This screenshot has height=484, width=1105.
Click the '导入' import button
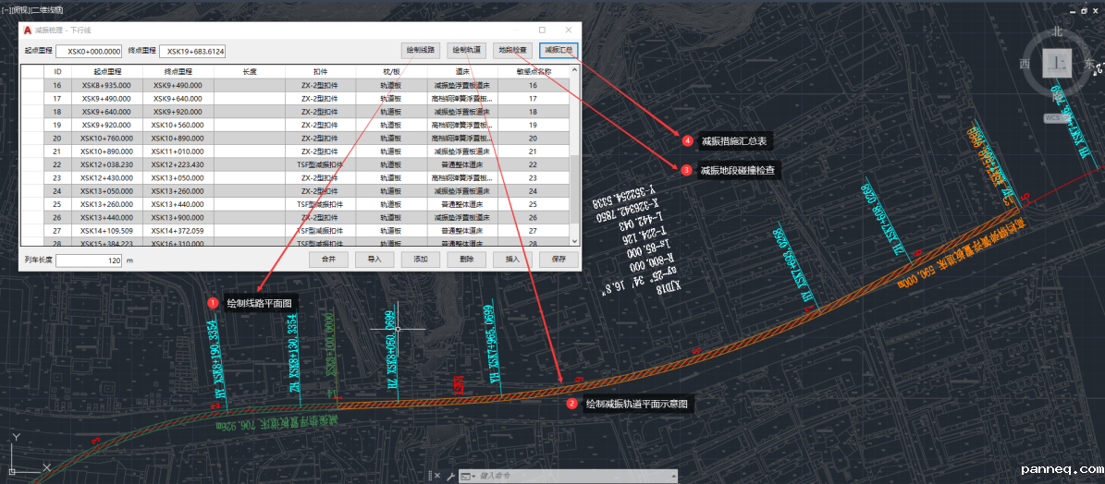pyautogui.click(x=374, y=260)
